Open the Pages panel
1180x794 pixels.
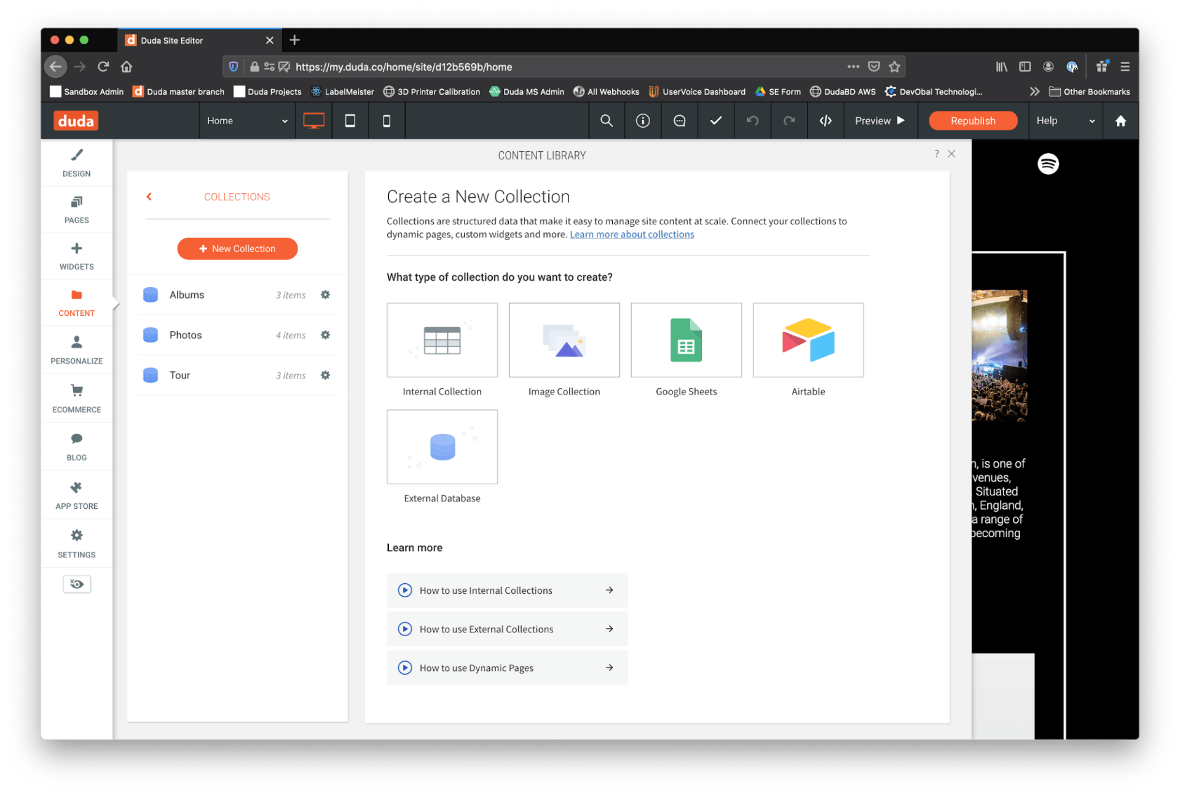tap(76, 210)
